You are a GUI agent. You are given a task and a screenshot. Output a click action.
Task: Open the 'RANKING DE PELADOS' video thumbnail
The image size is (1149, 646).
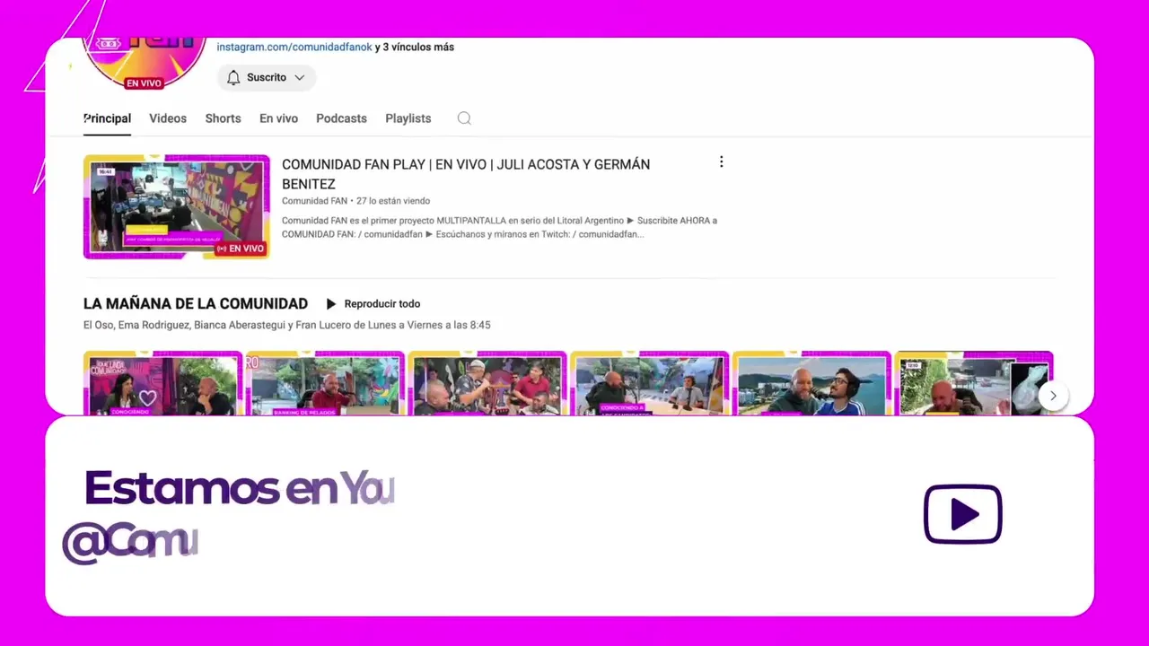click(325, 384)
